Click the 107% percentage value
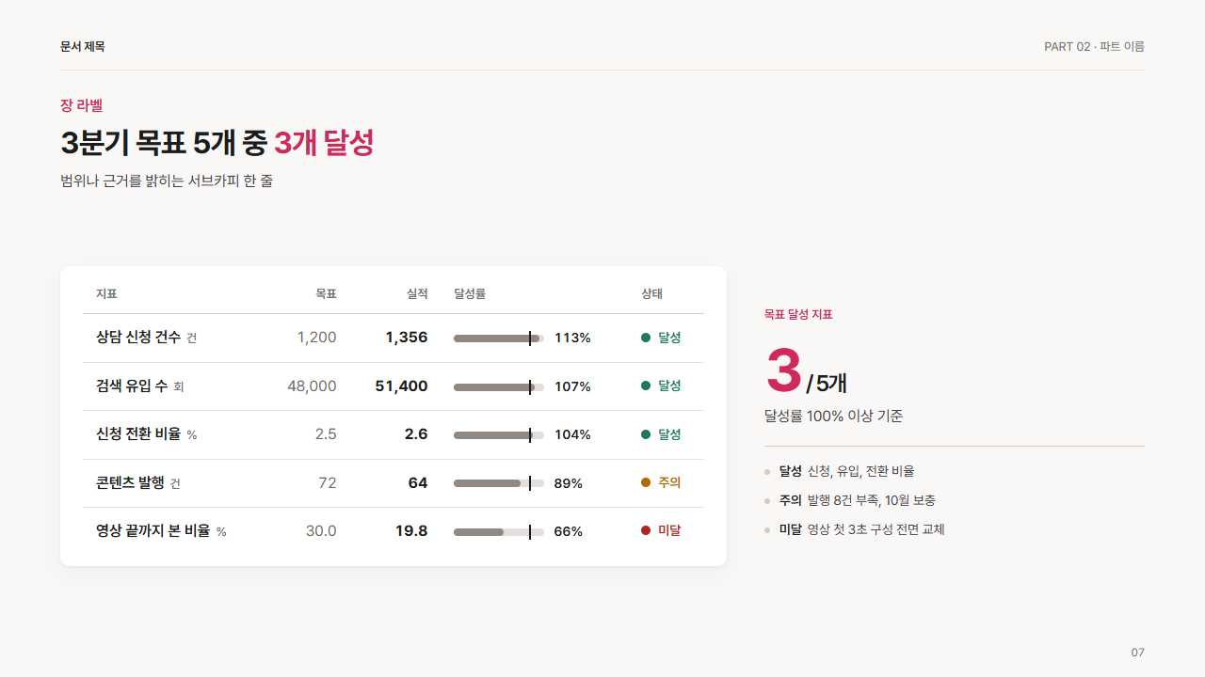Viewport: 1205px width, 677px height. pos(572,386)
